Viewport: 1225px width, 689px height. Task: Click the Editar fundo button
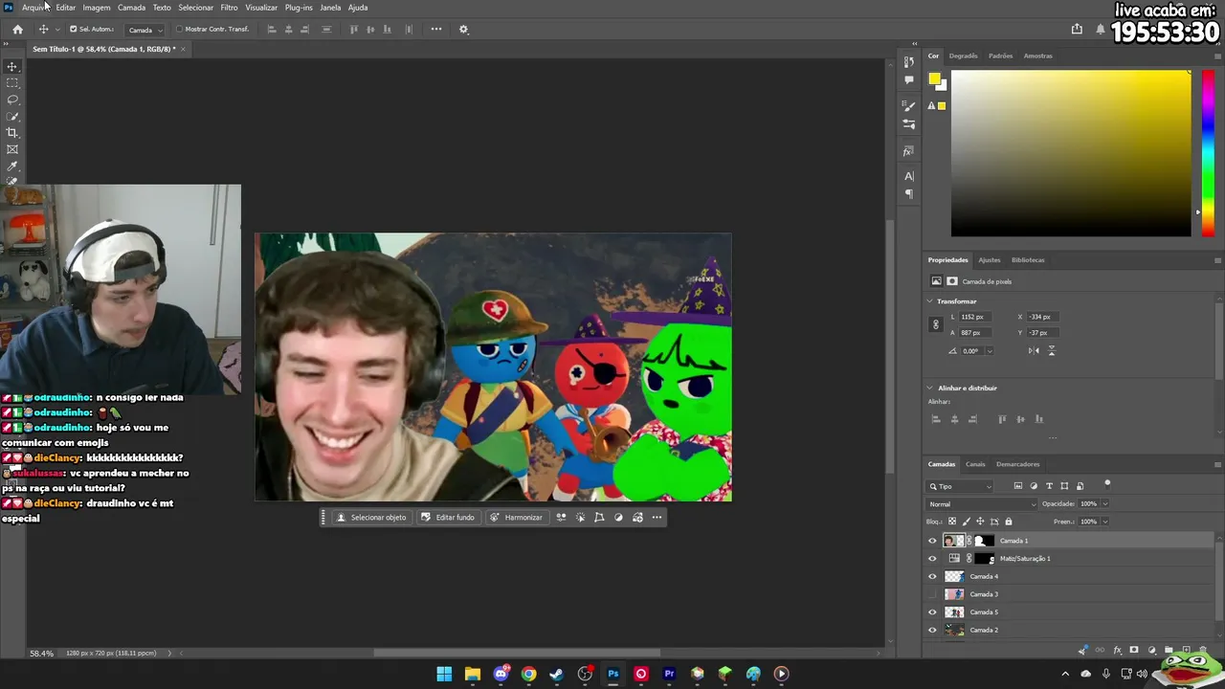(448, 518)
